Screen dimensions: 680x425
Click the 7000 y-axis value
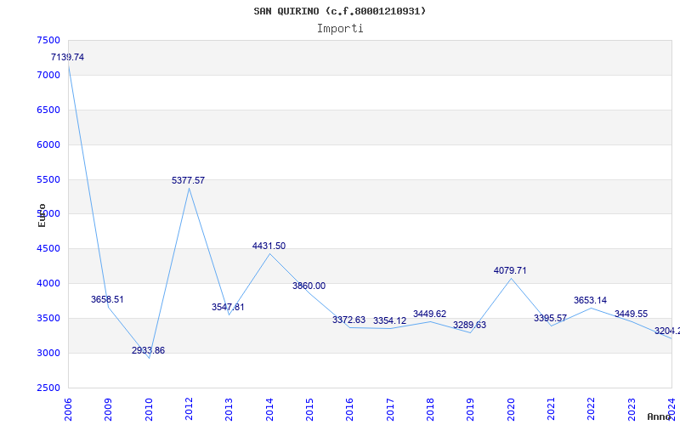(x=48, y=75)
